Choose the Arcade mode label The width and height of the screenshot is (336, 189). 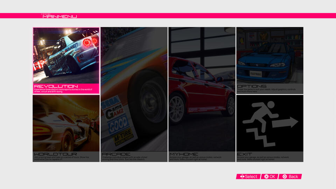click(116, 154)
